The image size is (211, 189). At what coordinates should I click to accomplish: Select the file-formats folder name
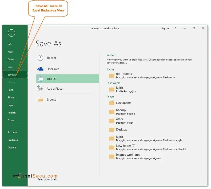(124, 74)
